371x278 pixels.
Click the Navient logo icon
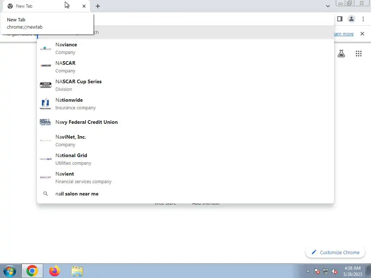[x=46, y=177]
